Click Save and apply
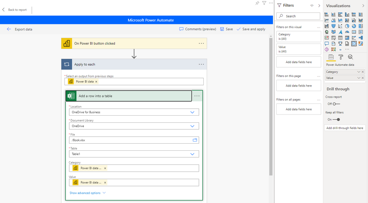368x203 pixels. pos(251,29)
